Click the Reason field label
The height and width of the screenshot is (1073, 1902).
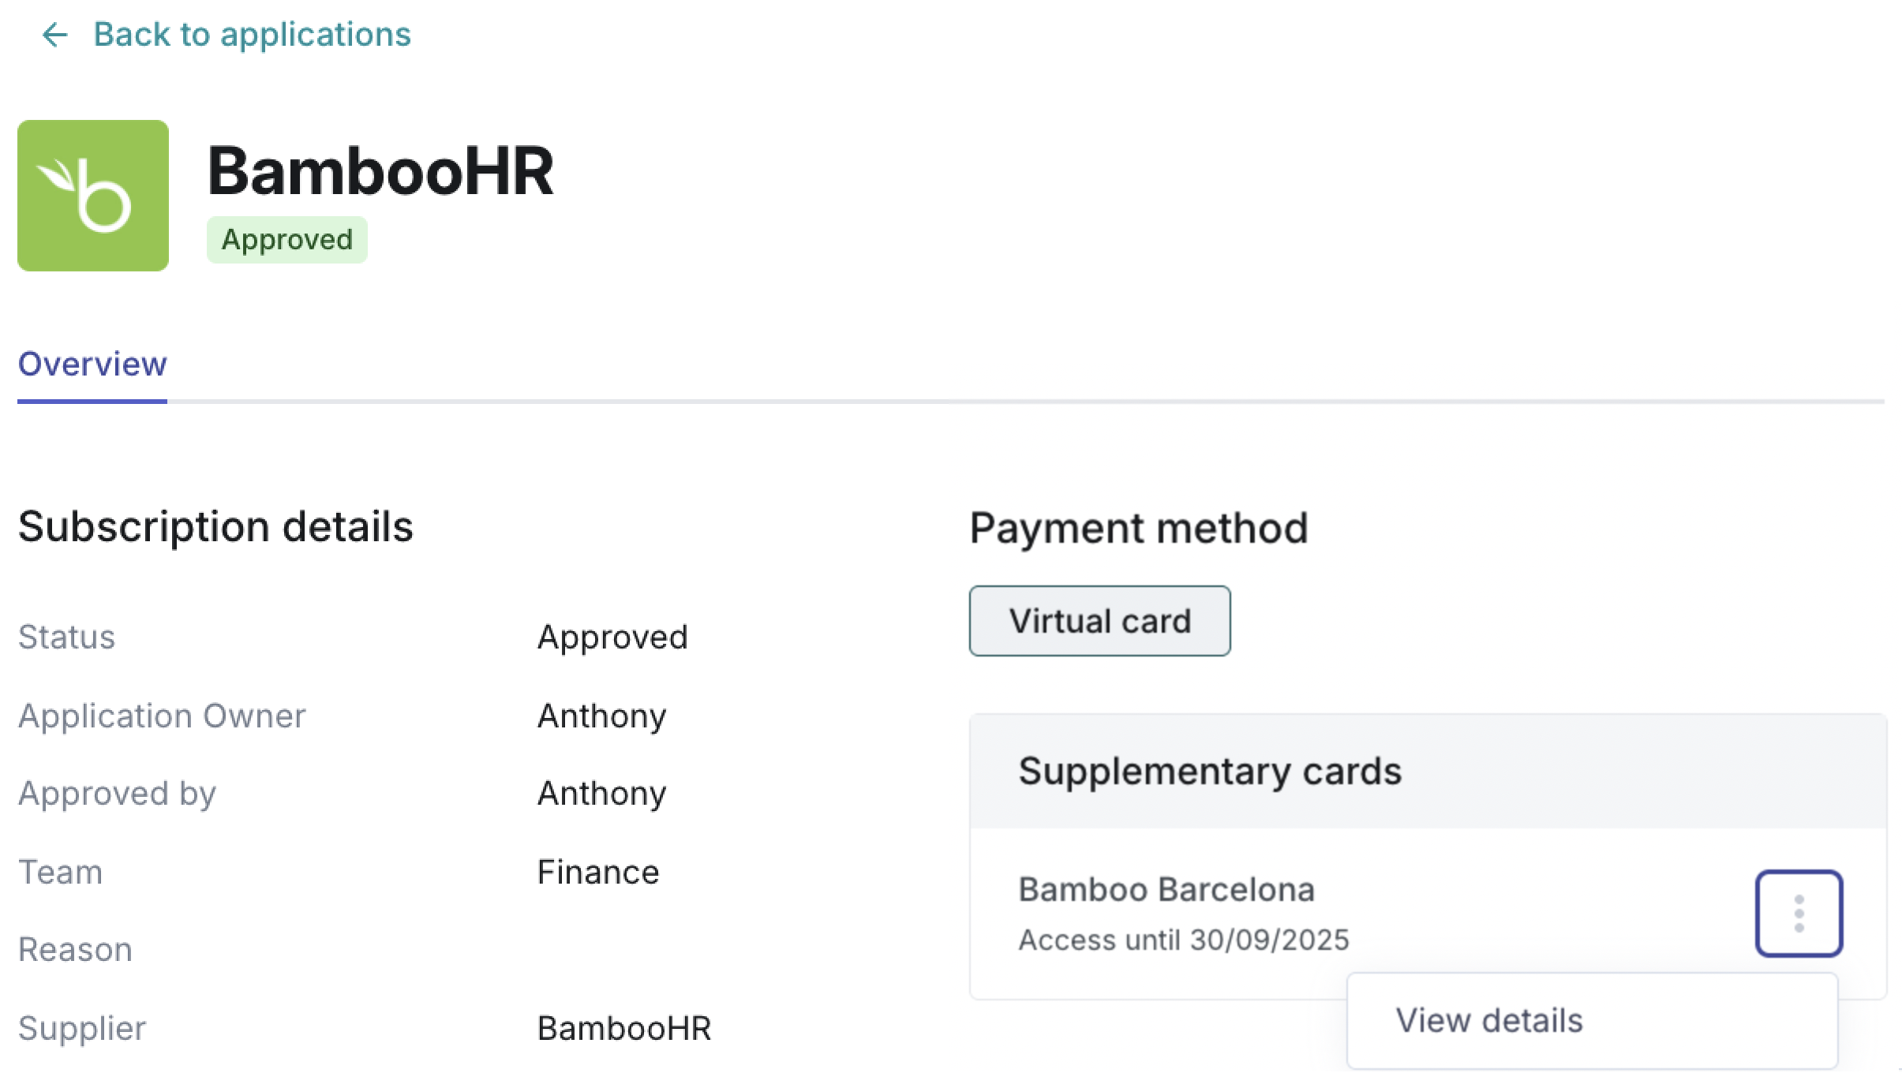point(75,950)
